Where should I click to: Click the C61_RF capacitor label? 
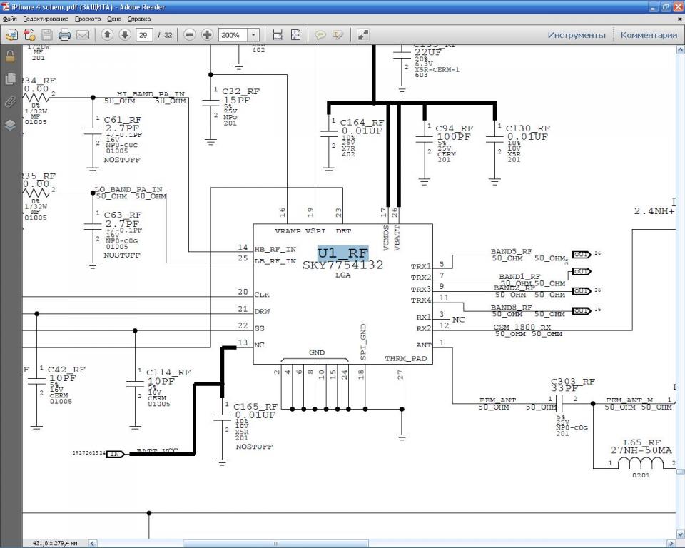[x=122, y=120]
